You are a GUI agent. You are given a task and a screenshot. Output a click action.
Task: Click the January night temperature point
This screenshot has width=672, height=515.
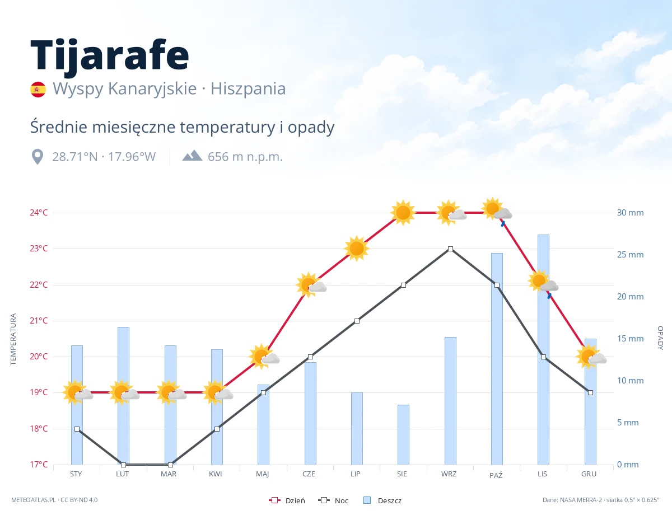(x=77, y=429)
